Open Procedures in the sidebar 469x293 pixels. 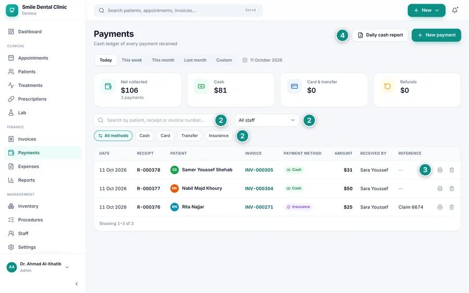pos(43,220)
